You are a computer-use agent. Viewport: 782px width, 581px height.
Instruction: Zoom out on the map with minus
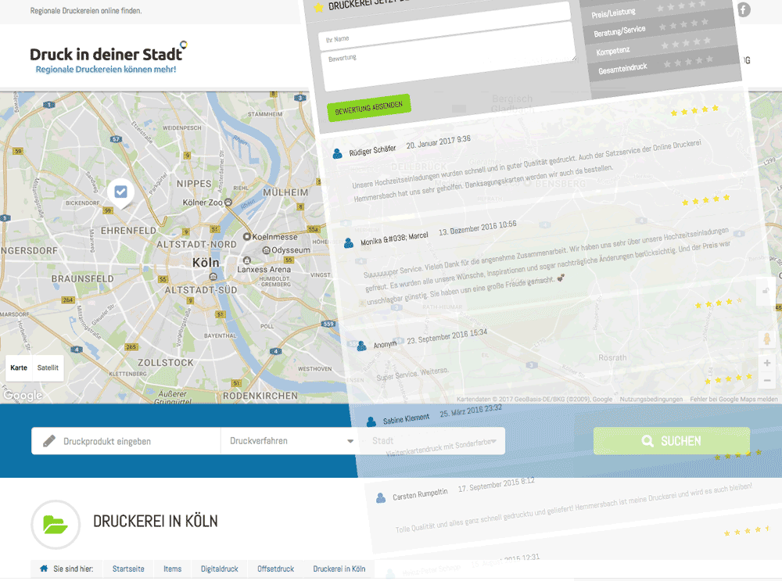[x=767, y=381]
